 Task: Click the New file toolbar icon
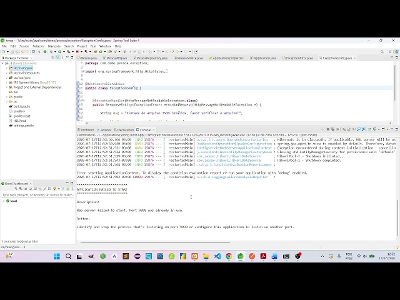point(3,52)
